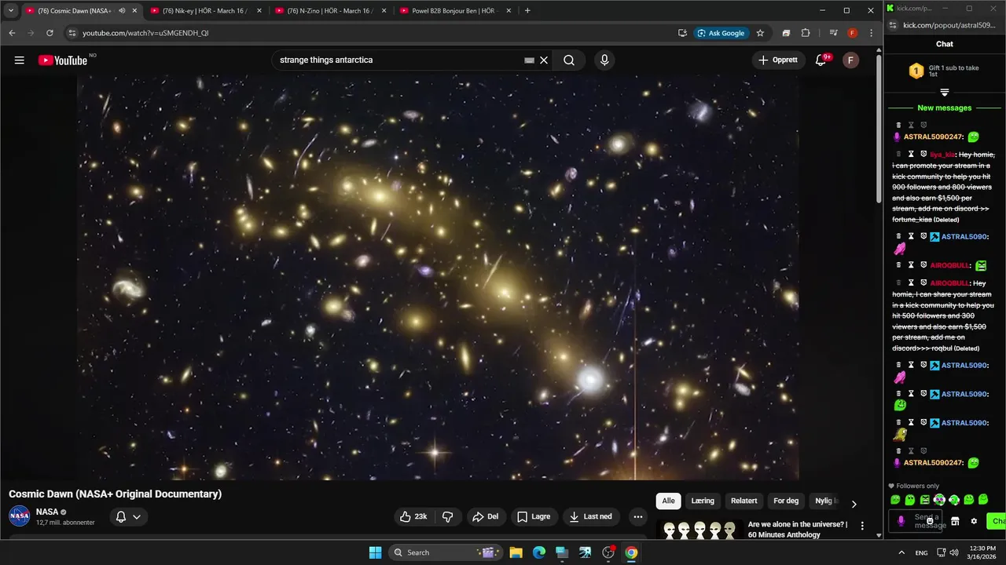The height and width of the screenshot is (565, 1006).
Task: Select the For deg filter chip
Action: pos(786,501)
